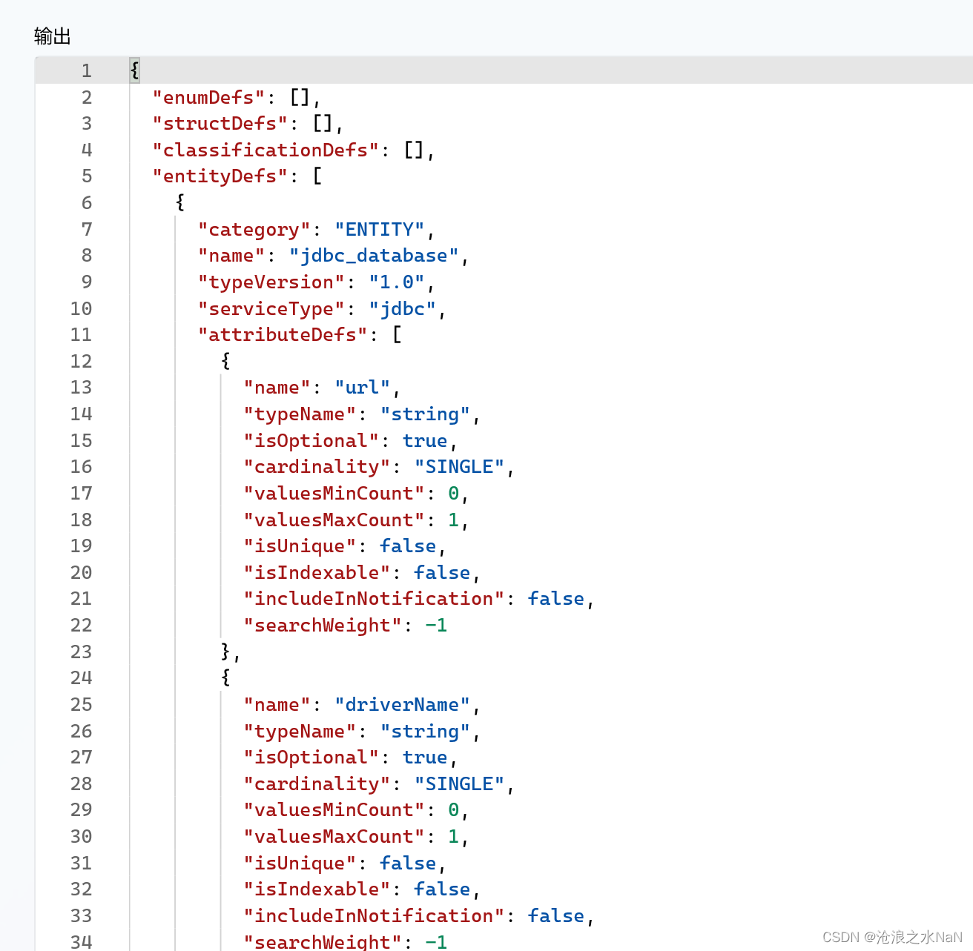Click the opening brace on line 6
This screenshot has width=973, height=951.
pos(180,202)
